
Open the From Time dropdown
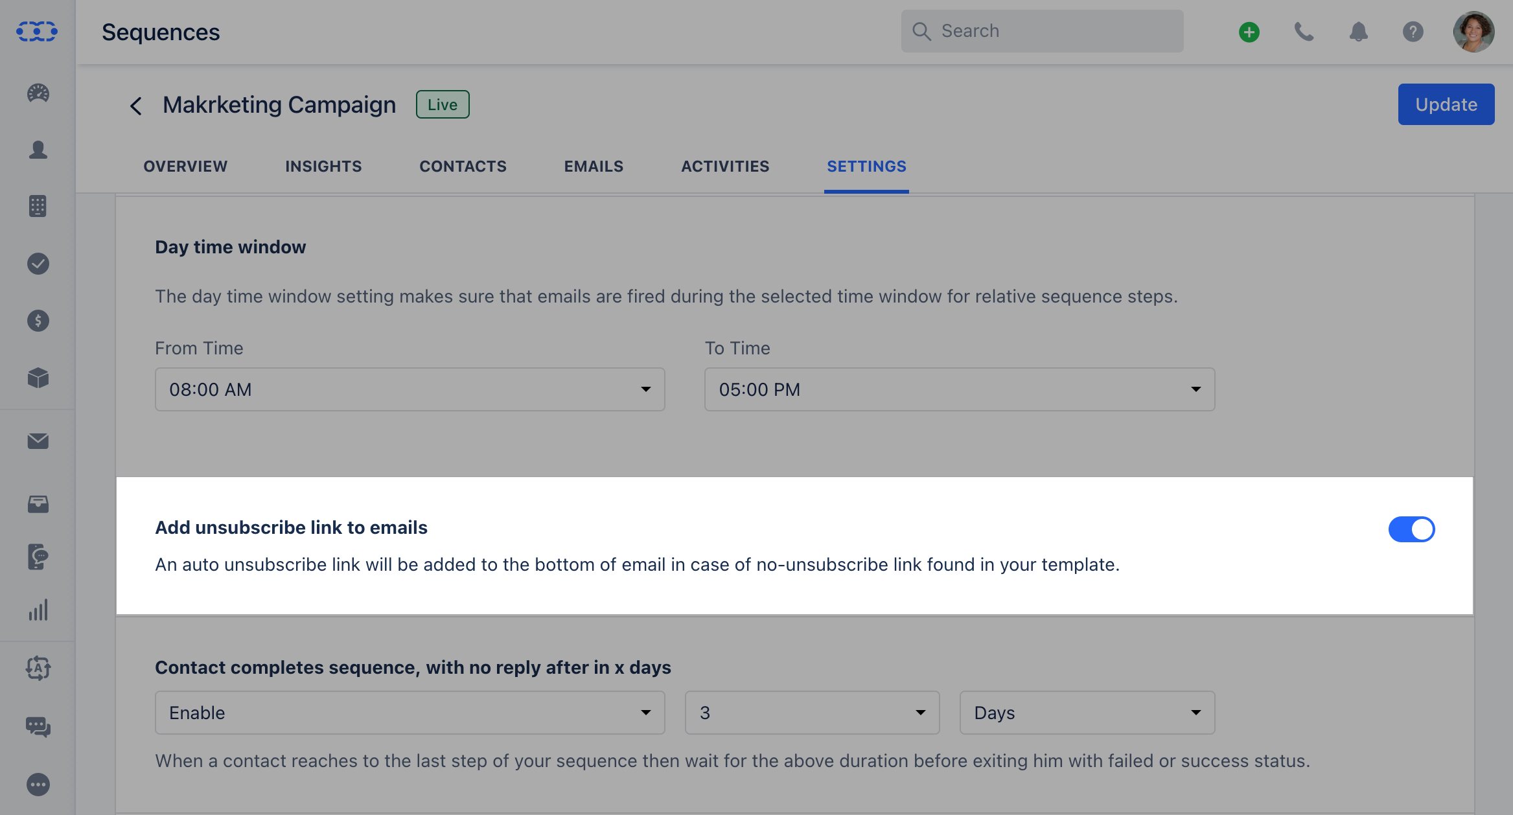pos(410,389)
